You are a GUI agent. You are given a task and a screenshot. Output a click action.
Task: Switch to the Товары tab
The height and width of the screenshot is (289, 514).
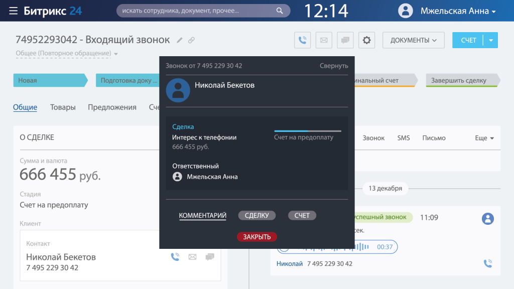pyautogui.click(x=63, y=107)
